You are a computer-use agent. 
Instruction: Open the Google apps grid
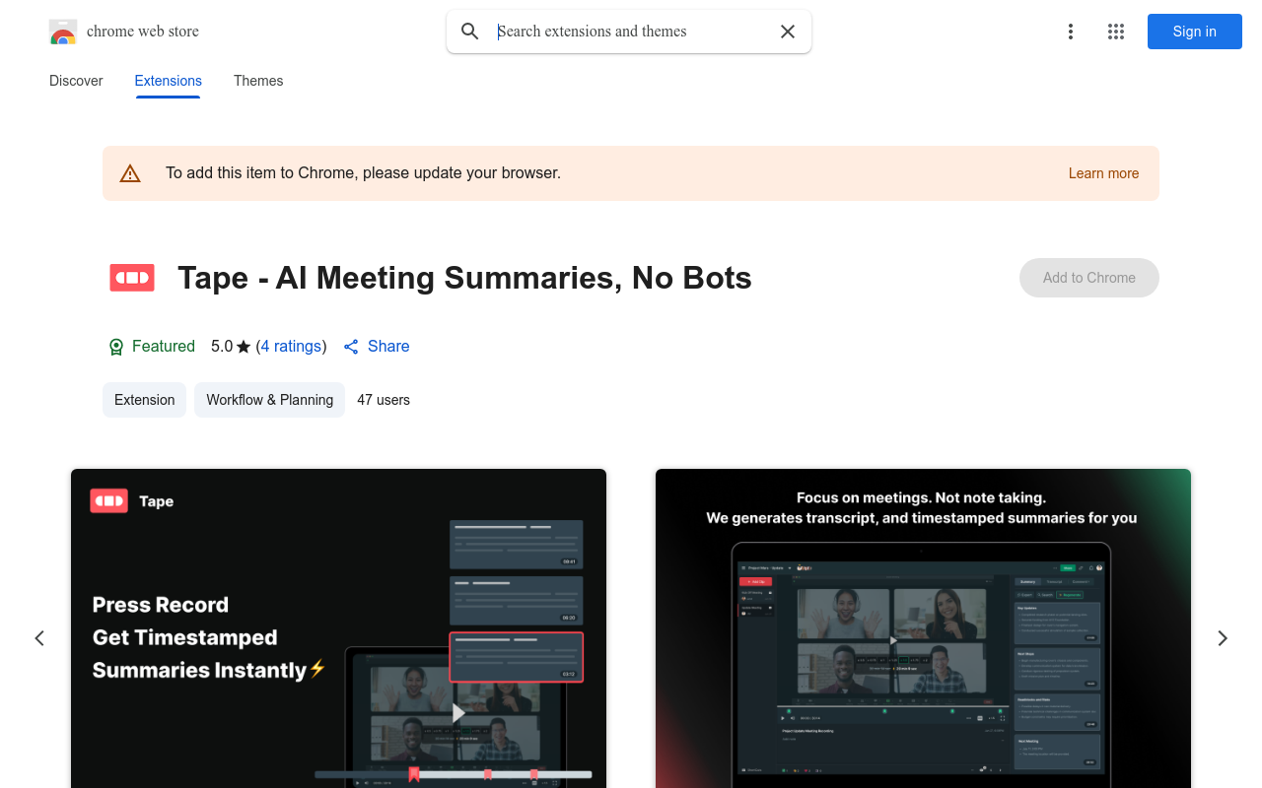1116,32
